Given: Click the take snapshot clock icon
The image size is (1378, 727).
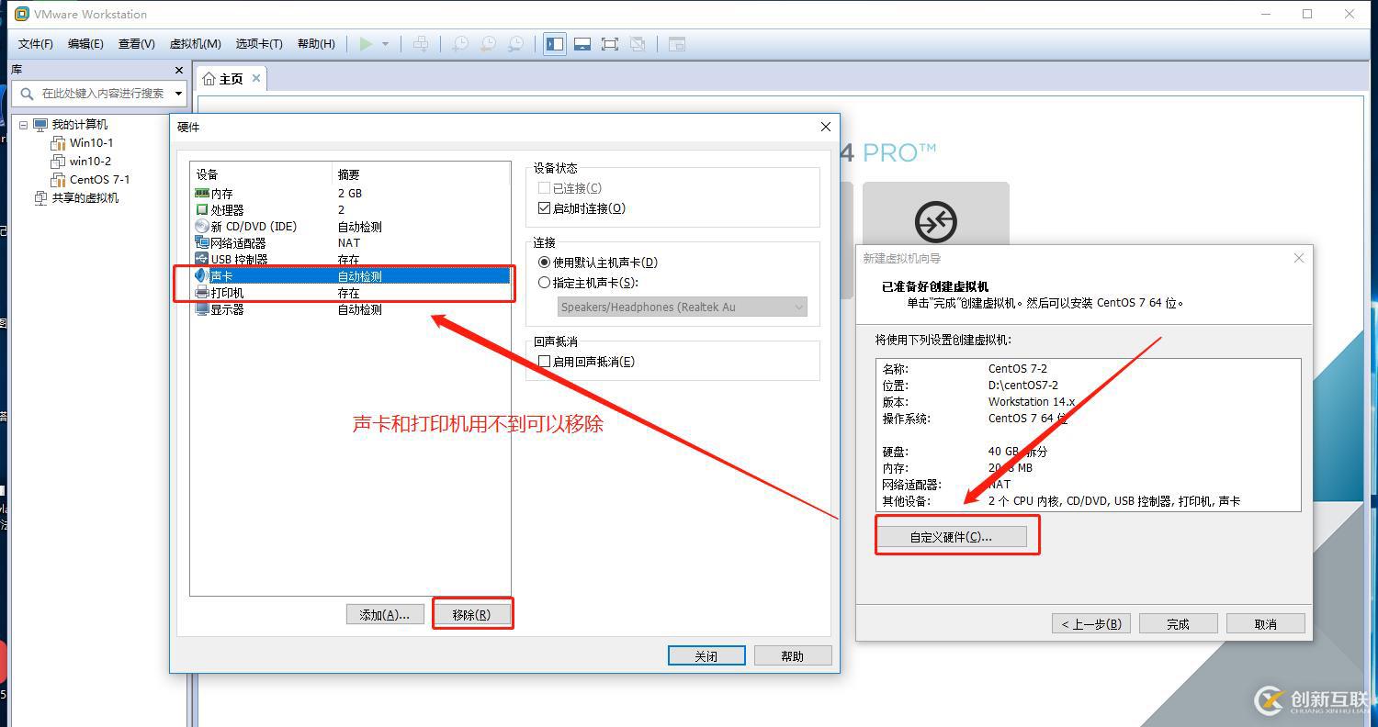Looking at the screenshot, I should click(460, 44).
